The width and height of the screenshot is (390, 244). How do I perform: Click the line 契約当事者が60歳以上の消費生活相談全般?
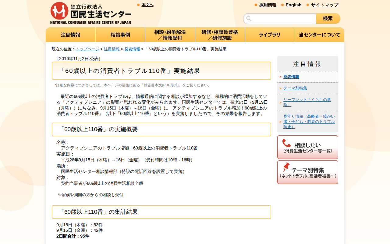pyautogui.click(x=102, y=183)
